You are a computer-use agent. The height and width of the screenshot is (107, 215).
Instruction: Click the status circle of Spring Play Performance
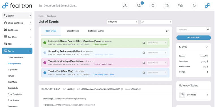pos(45,53)
